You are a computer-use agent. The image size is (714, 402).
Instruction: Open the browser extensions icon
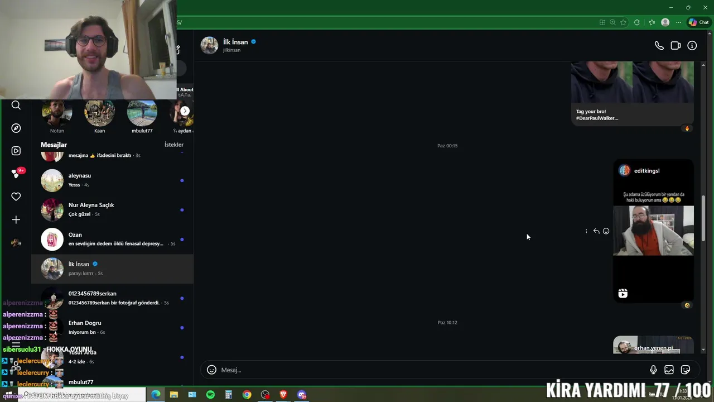(x=636, y=22)
